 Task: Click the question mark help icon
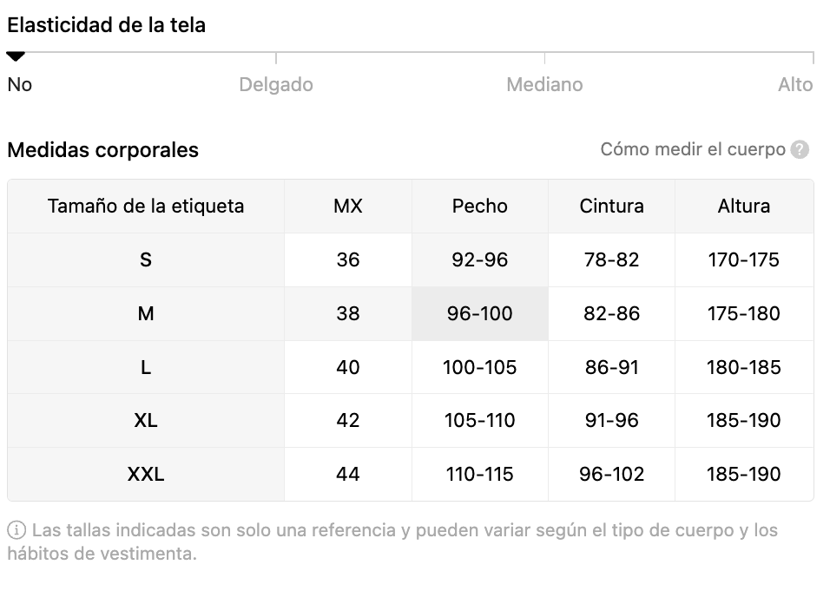(x=800, y=149)
